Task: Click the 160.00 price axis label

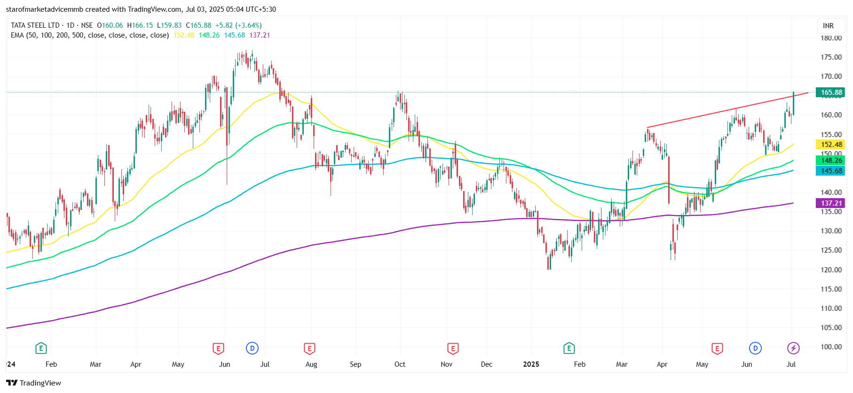Action: [831, 115]
